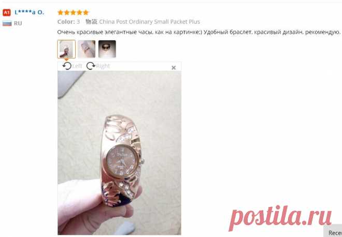Click the enlarged rose gold watch photo

119,153
